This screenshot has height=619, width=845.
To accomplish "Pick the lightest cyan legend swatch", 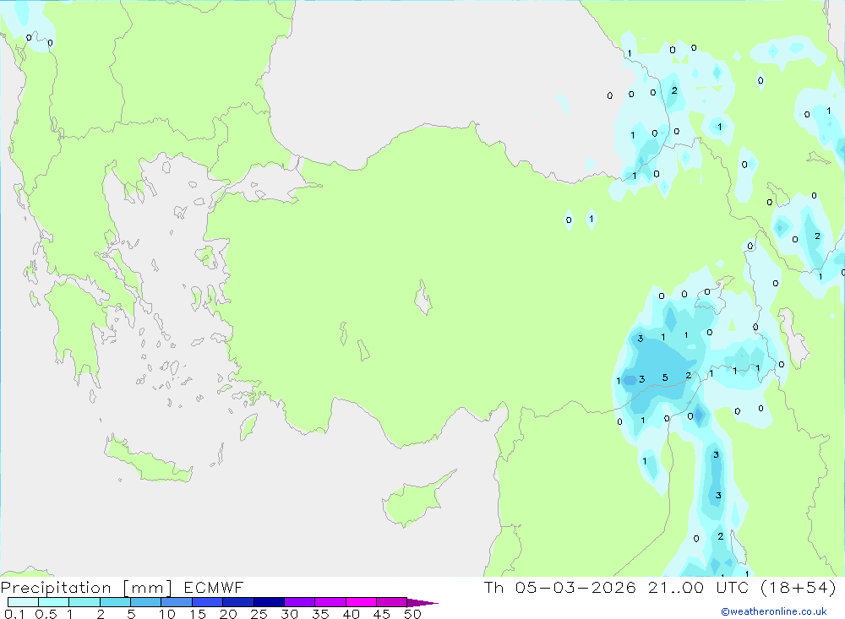I will pos(23,602).
